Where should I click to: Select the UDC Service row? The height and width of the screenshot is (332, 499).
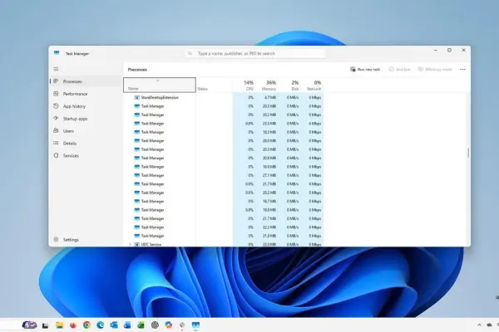(223, 244)
